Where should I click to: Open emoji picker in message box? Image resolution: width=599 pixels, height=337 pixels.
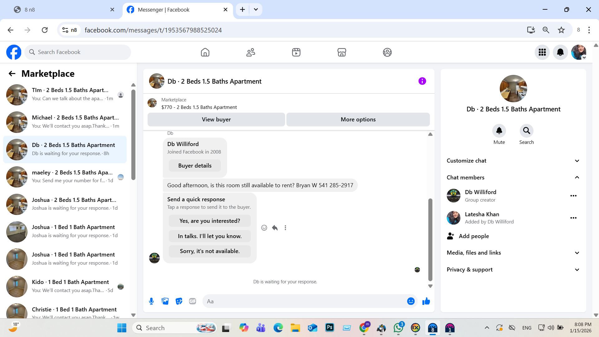tap(411, 301)
